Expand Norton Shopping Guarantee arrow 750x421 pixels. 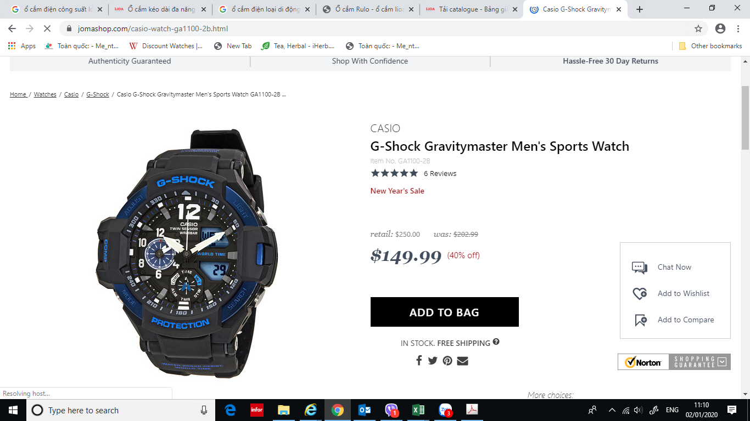coord(722,362)
